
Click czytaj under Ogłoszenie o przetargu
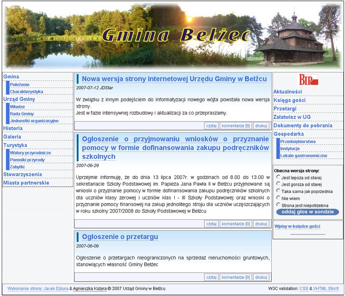click(x=211, y=277)
